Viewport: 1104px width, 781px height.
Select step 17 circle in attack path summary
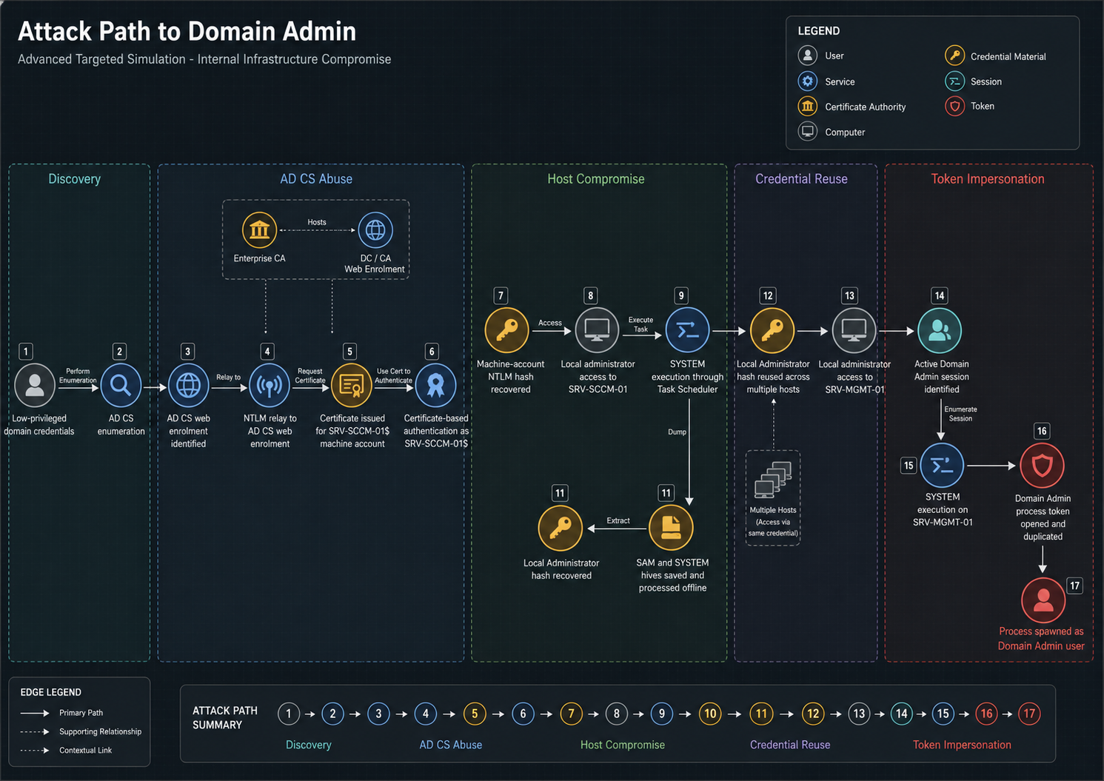click(x=1029, y=714)
